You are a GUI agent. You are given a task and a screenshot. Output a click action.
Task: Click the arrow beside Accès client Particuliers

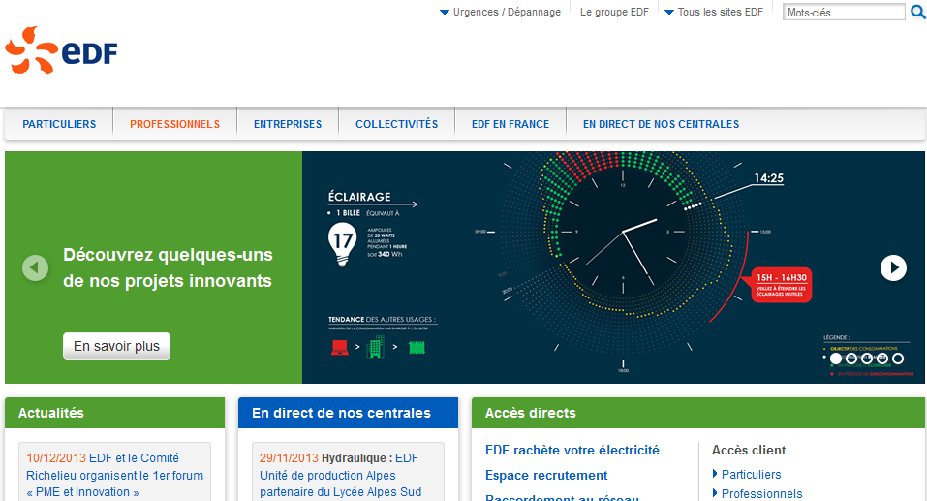715,474
